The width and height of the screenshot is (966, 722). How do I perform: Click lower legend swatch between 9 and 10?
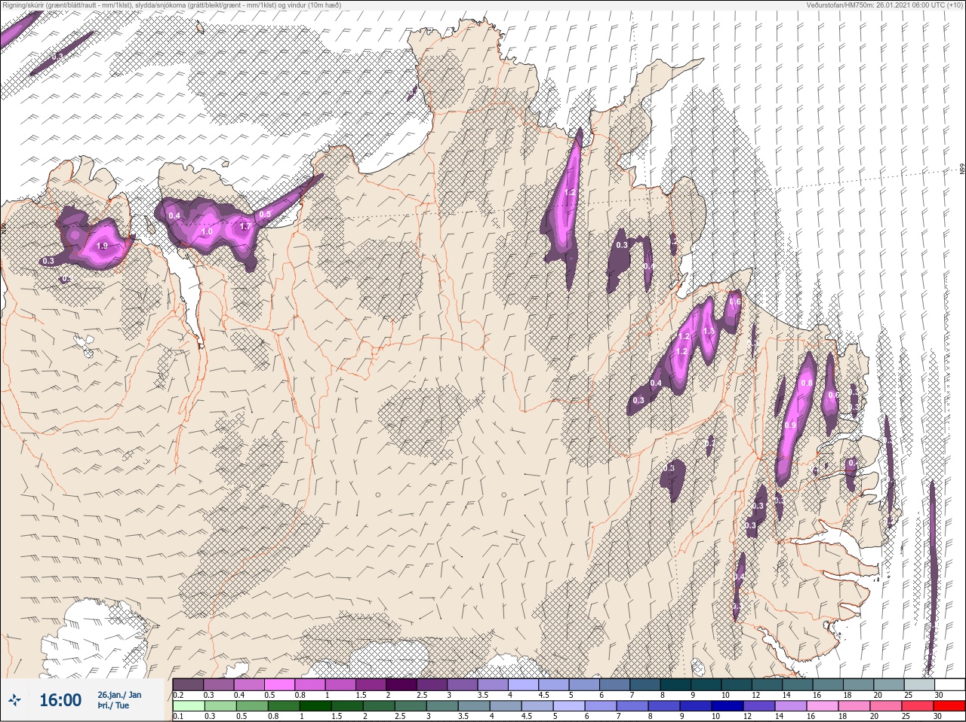coord(696,706)
